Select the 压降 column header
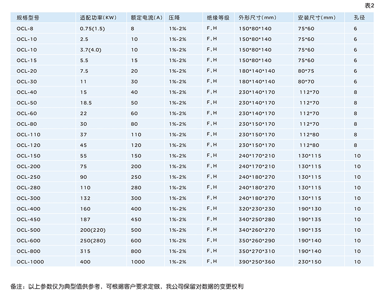Image resolution: width=384 pixels, height=292 pixels. [174, 18]
